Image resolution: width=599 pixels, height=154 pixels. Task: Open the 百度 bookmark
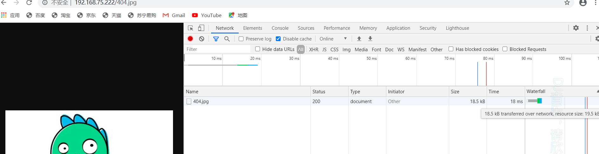click(36, 15)
